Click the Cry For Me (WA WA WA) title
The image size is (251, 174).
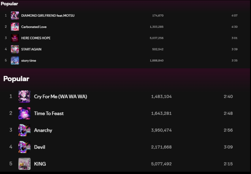click(60, 96)
